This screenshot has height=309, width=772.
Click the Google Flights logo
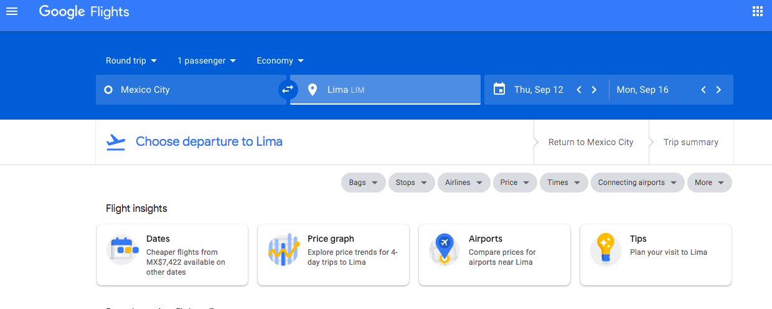coord(84,12)
